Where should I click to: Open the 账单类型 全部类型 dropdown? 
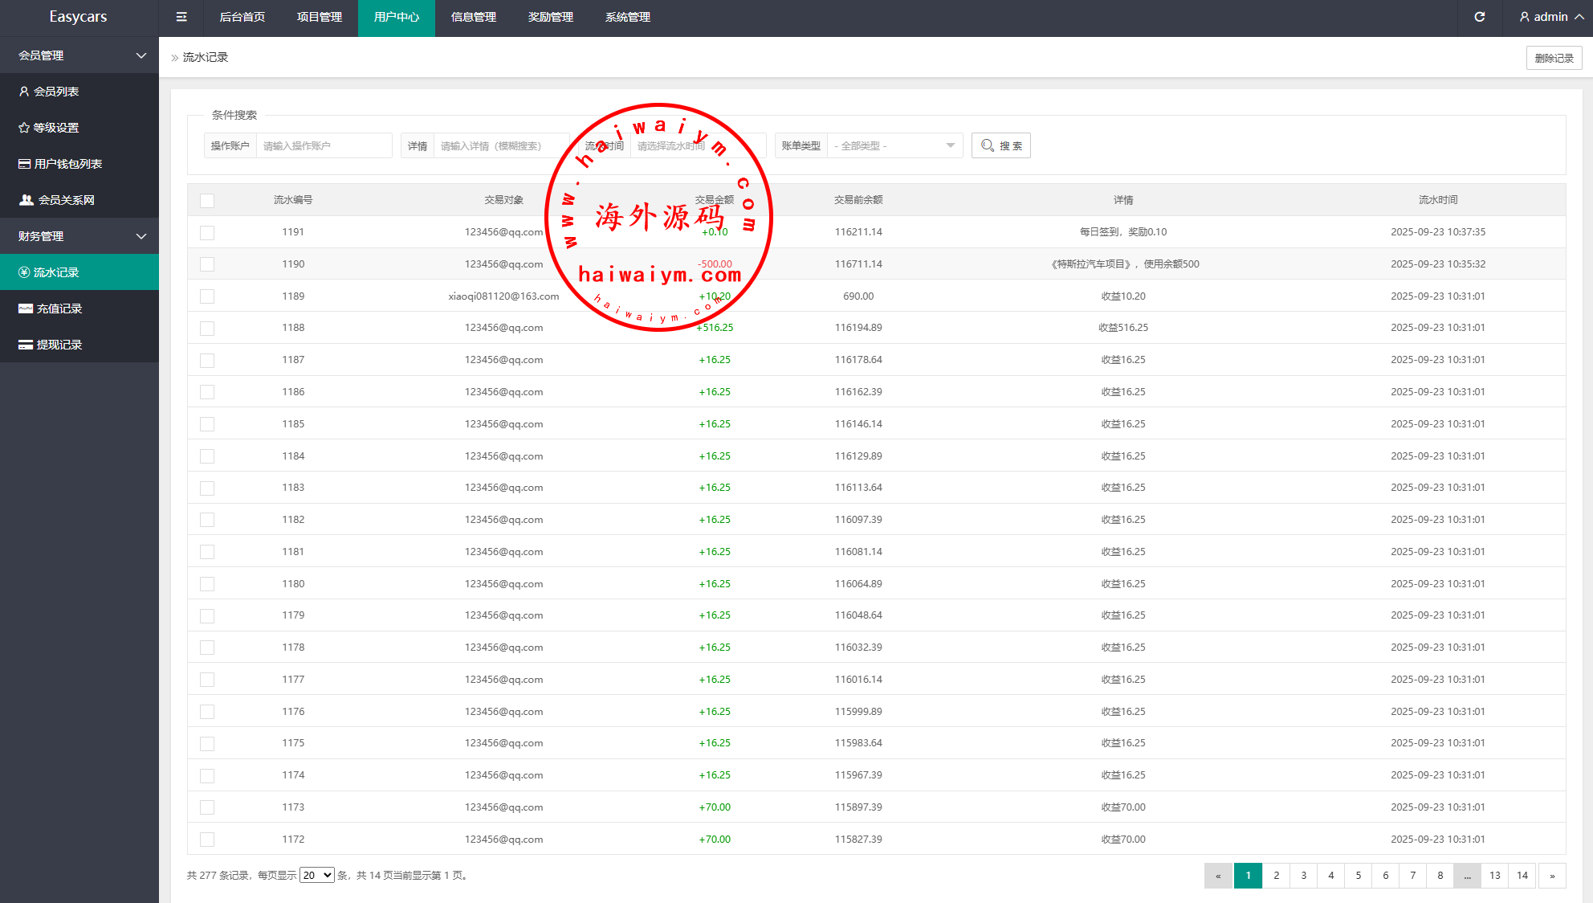pyautogui.click(x=894, y=145)
